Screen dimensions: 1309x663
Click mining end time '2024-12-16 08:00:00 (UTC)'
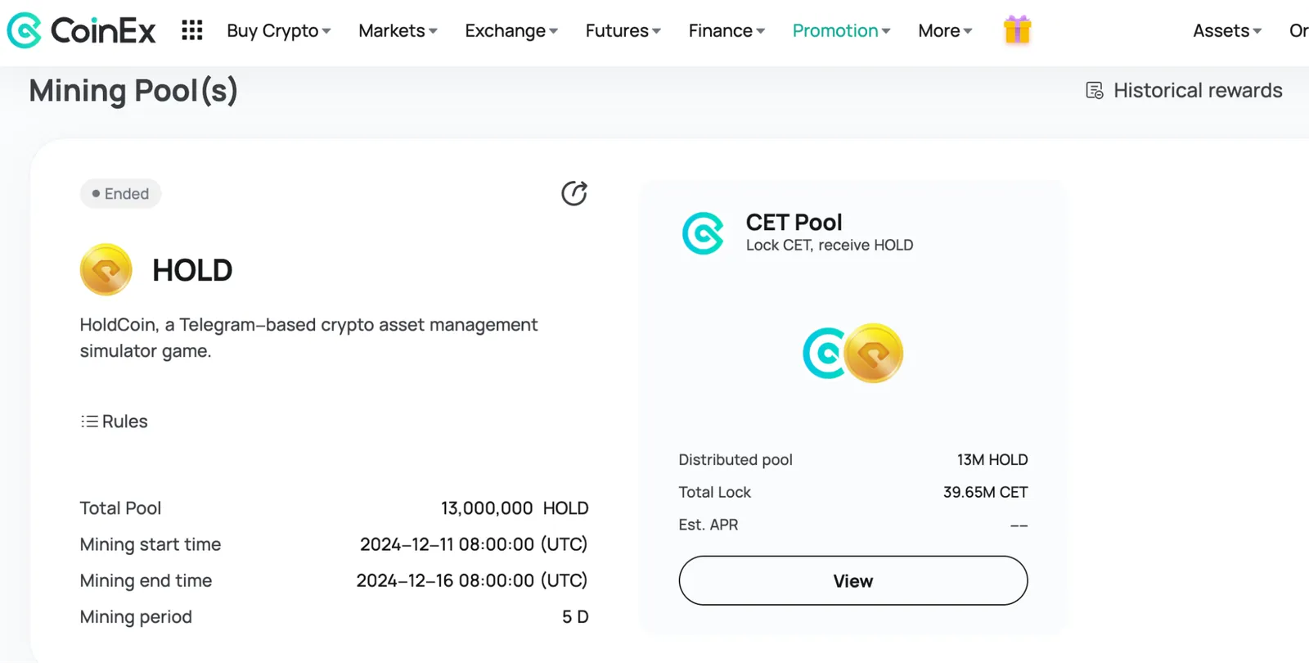[472, 580]
